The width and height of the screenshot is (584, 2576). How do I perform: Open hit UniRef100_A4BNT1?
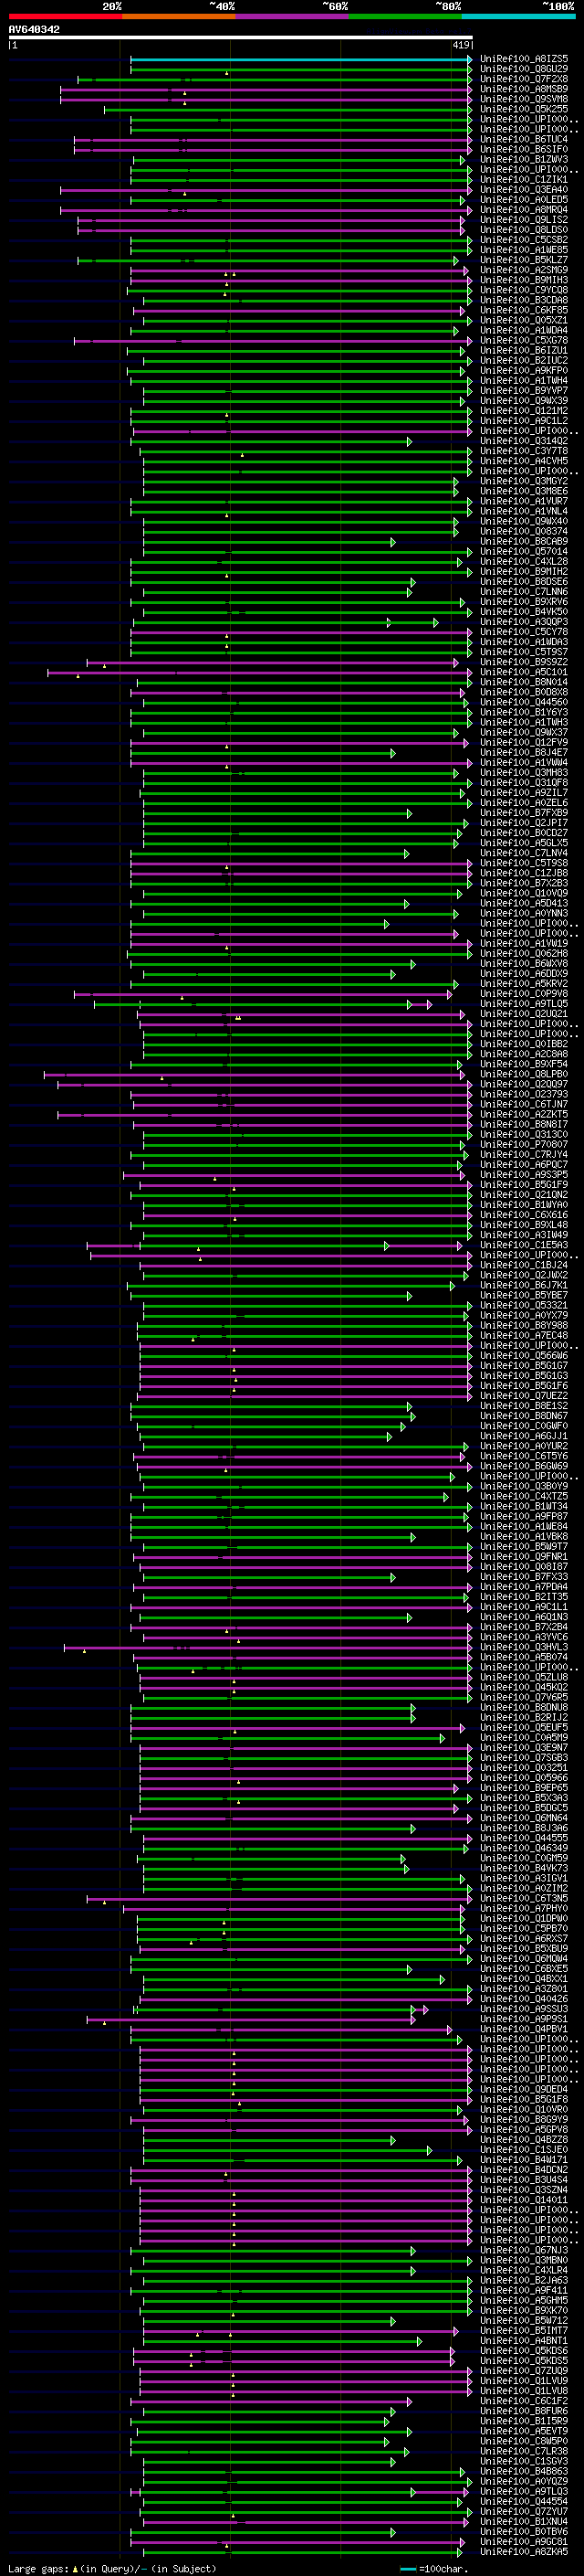[524, 2341]
